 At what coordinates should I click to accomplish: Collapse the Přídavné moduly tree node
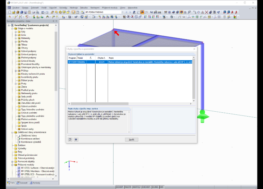coord(12,165)
